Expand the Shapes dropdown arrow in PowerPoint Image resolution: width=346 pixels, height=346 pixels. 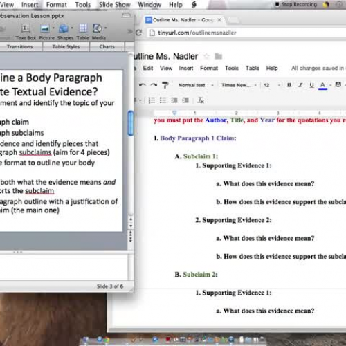coord(72,28)
